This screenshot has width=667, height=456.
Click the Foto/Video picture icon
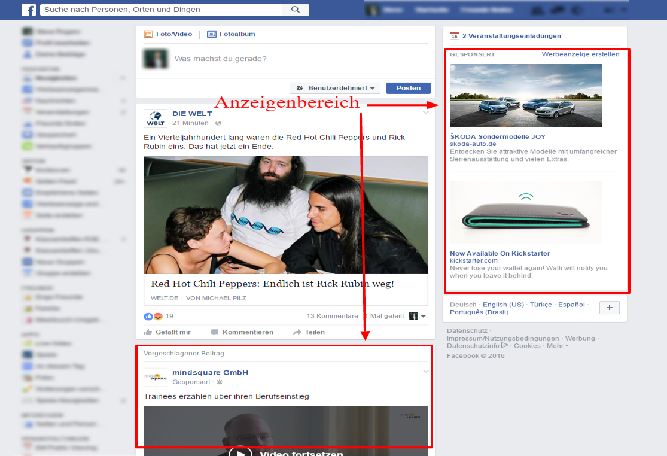pos(148,34)
